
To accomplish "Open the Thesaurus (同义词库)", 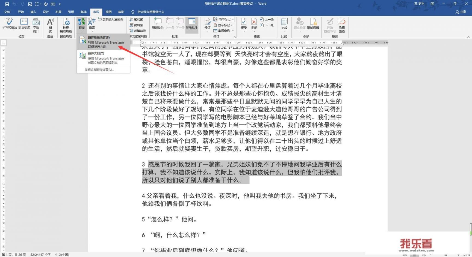I will pos(24,24).
